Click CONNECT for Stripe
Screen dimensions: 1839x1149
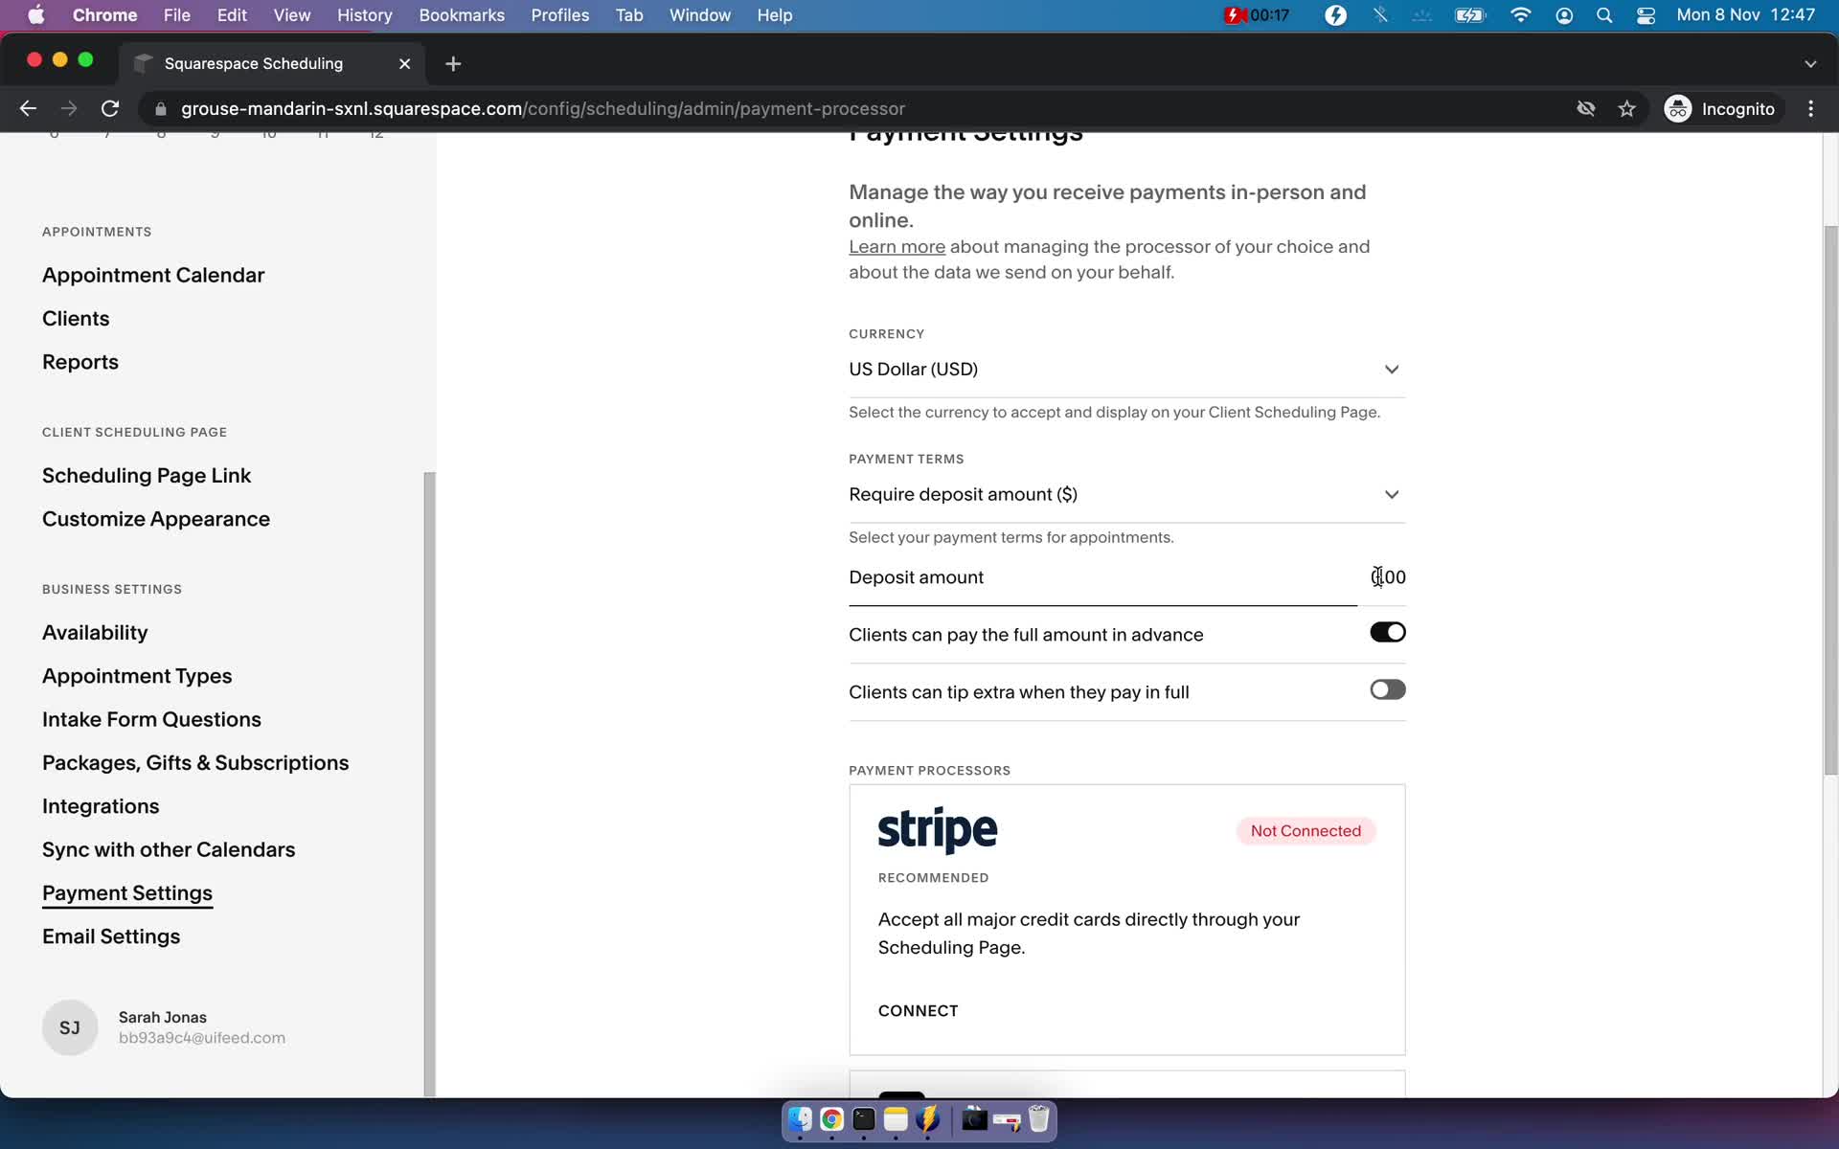[x=918, y=1011]
